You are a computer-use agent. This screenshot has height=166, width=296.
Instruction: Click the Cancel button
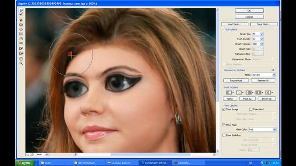249,17
